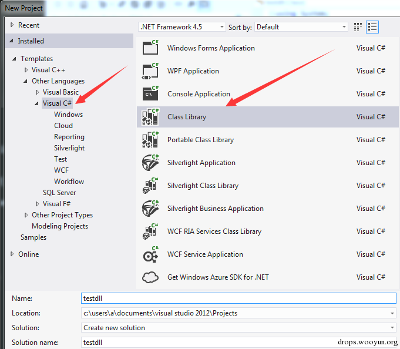This screenshot has height=349, width=400.
Task: Expand the Other Project Types arrow
Action: [x=26, y=215]
